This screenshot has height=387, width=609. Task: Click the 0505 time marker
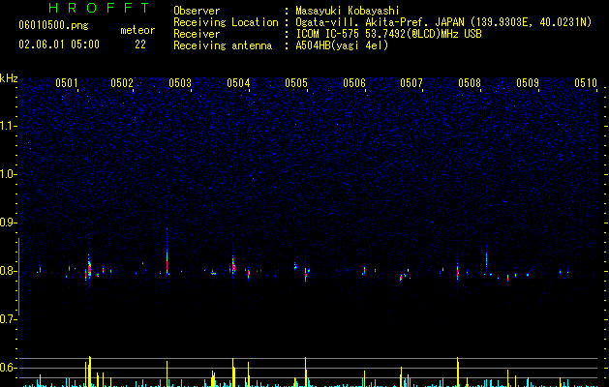click(296, 83)
